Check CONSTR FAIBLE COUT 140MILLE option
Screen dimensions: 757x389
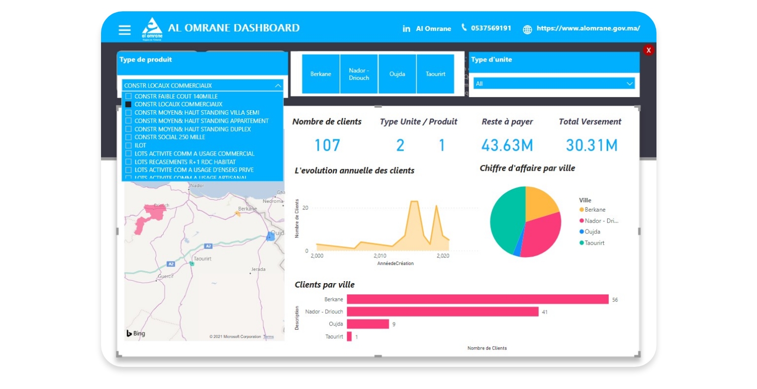[x=129, y=97]
